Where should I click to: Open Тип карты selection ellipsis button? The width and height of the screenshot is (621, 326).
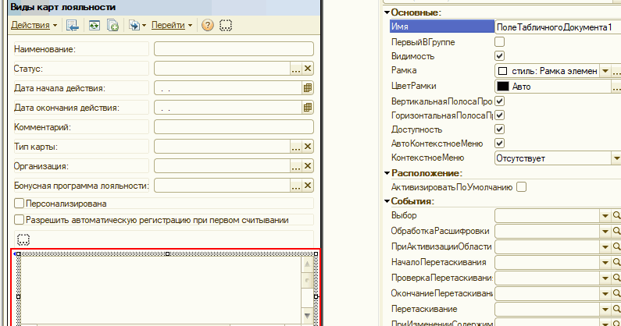296,147
